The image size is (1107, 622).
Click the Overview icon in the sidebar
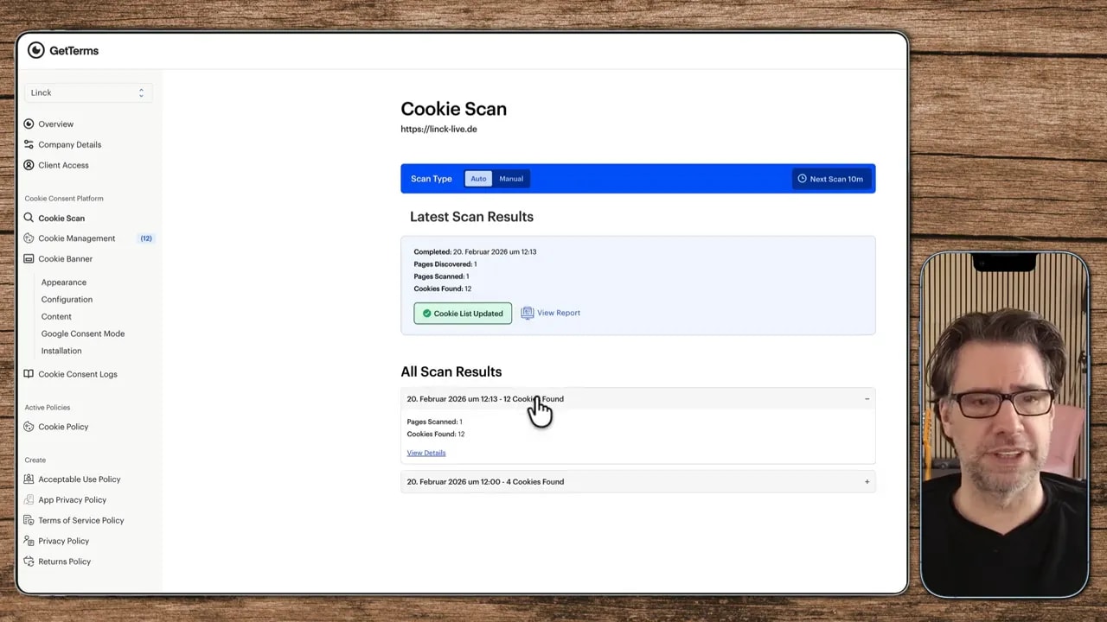[x=29, y=124]
